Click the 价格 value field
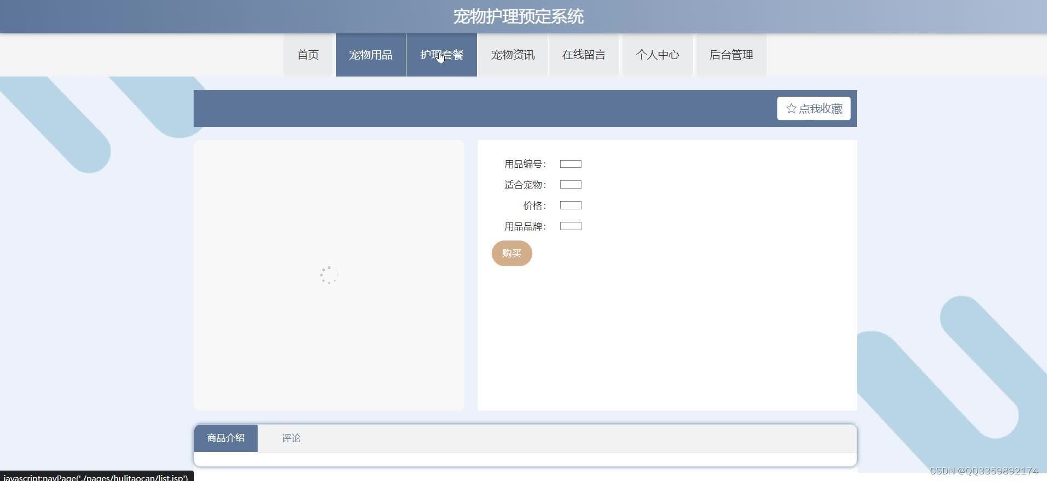 pos(571,206)
